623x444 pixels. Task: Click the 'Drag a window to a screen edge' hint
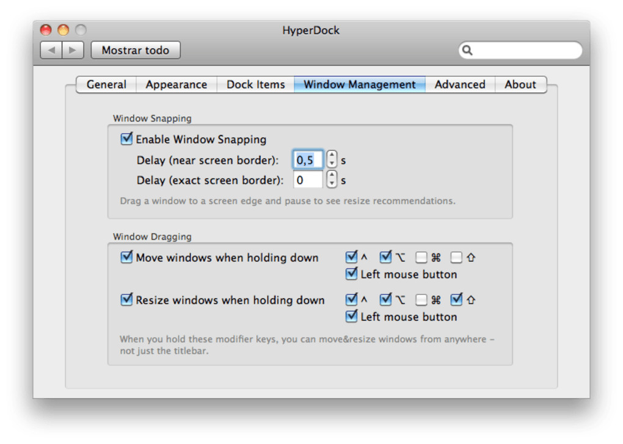point(288,201)
